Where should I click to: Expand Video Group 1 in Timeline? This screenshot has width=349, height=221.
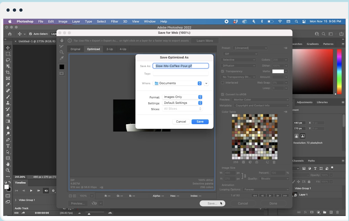click(16, 200)
